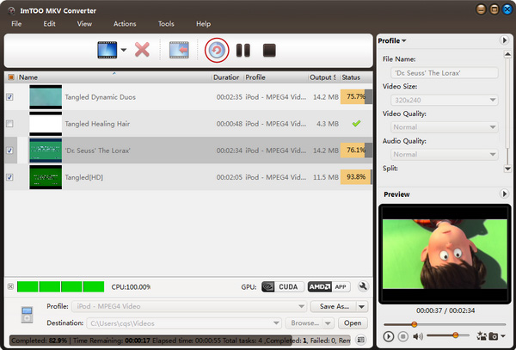The width and height of the screenshot is (516, 350).
Task: Play the preview video
Action: [389, 336]
